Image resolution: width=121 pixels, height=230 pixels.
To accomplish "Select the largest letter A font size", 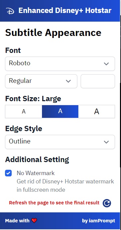I will 97,112.
